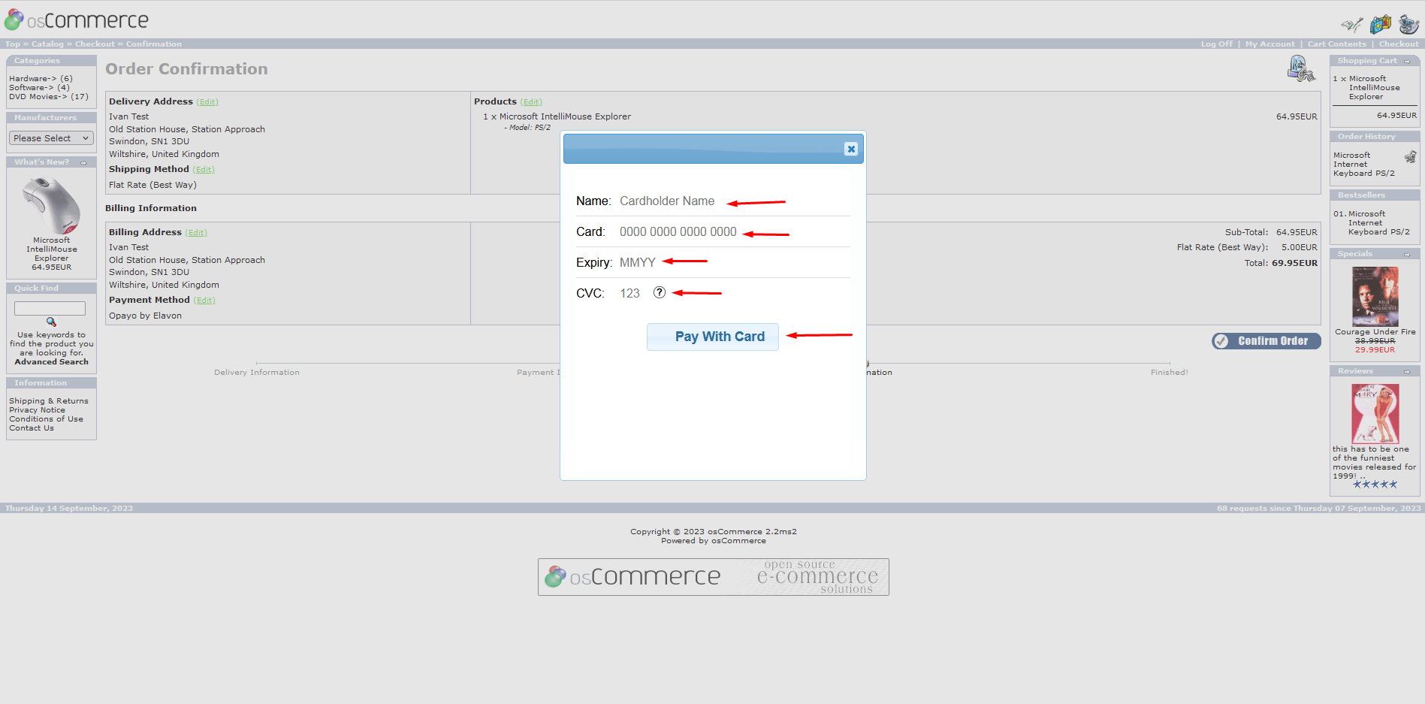Click the Courage Under Fire special thumbnail

[1375, 298]
